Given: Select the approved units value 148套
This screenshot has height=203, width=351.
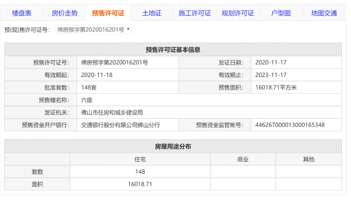Looking at the screenshot, I should tap(89, 88).
